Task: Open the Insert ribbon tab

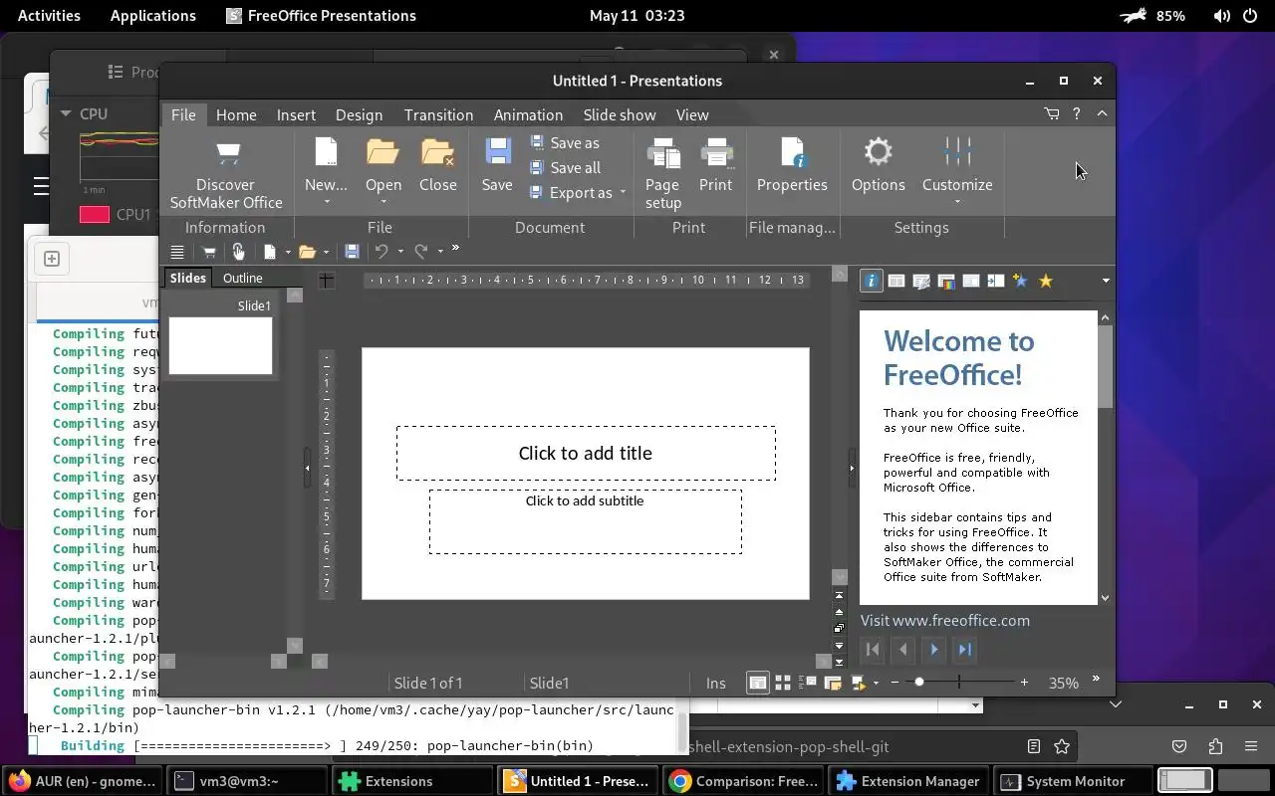Action: (296, 114)
